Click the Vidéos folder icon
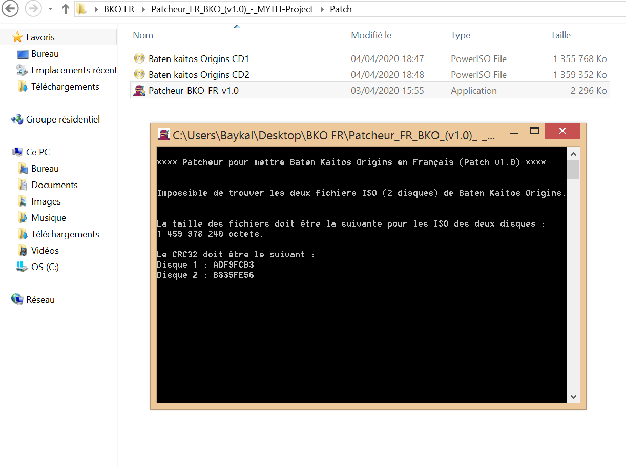The image size is (626, 469). click(x=23, y=251)
